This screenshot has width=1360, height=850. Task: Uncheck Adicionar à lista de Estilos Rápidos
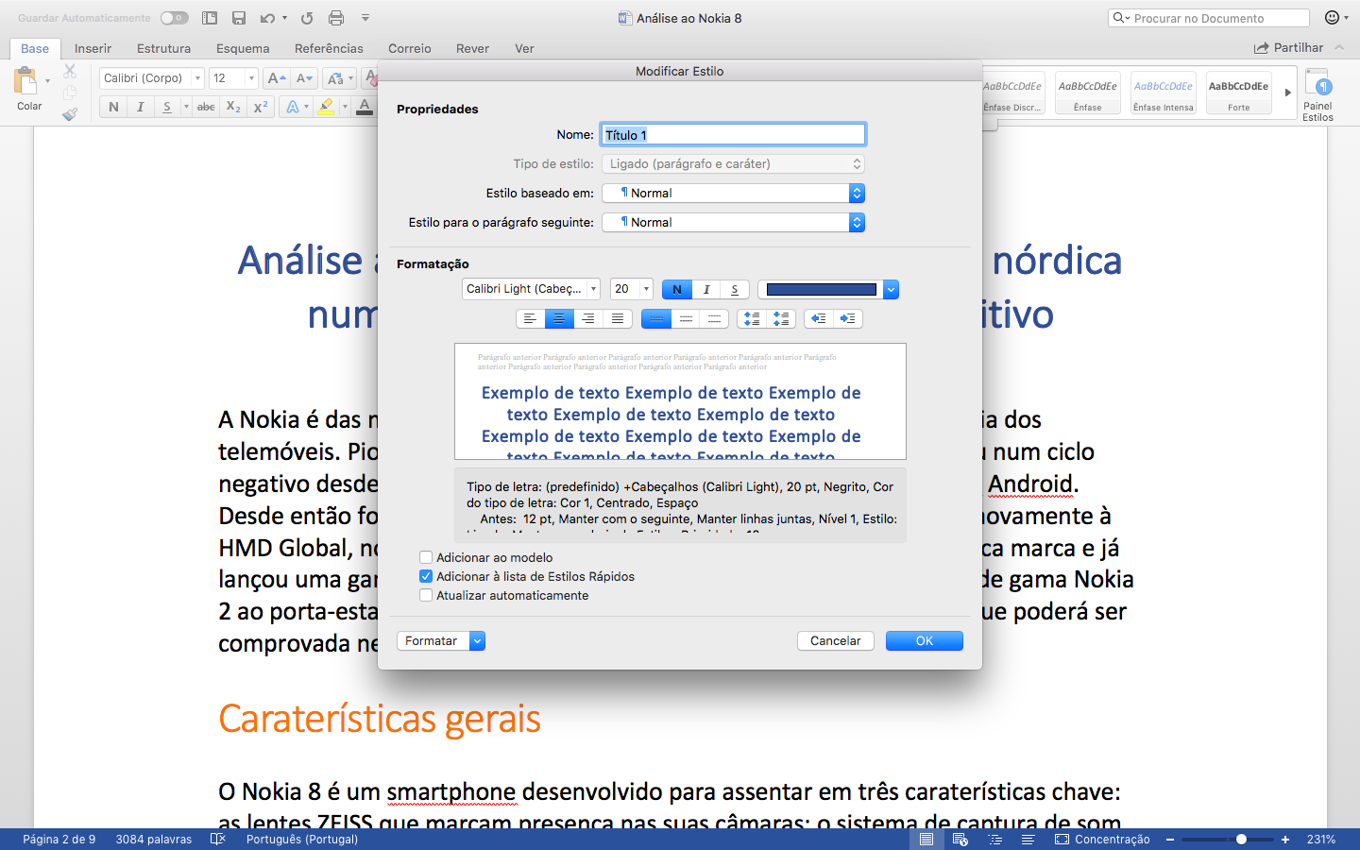[x=426, y=576]
